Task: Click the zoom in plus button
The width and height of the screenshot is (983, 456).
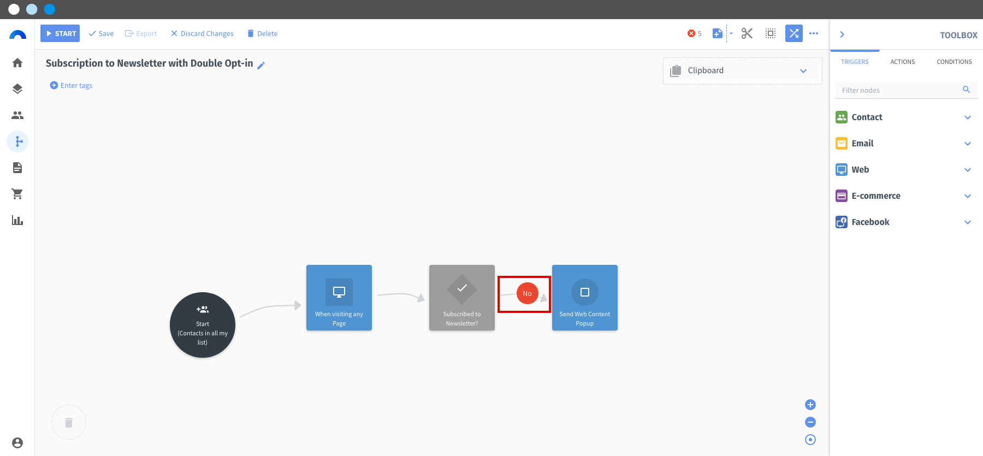Action: 810,405
